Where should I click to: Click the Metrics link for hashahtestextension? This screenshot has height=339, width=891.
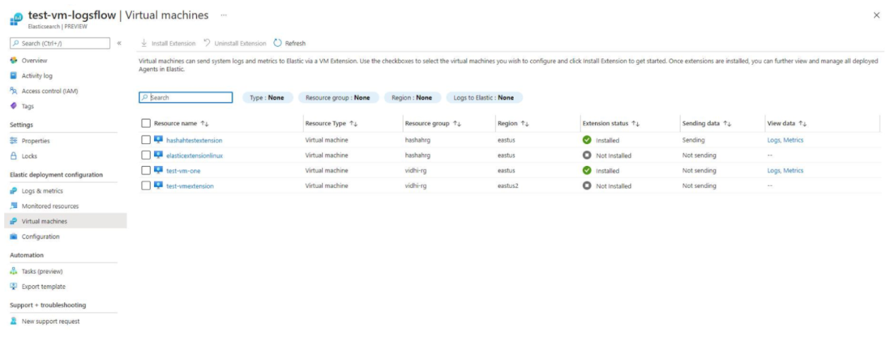coord(793,140)
